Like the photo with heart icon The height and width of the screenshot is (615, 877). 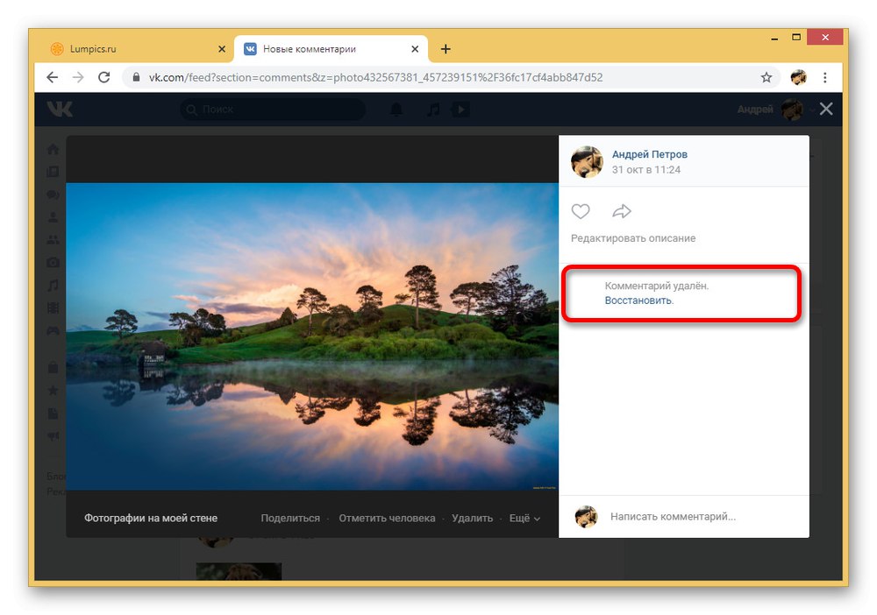coord(581,211)
